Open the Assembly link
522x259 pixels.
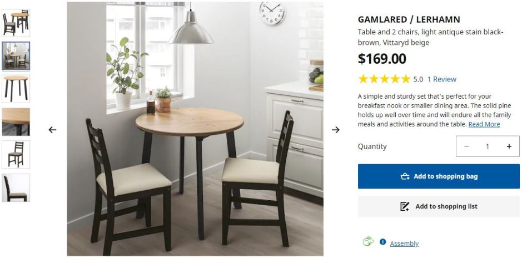[404, 243]
